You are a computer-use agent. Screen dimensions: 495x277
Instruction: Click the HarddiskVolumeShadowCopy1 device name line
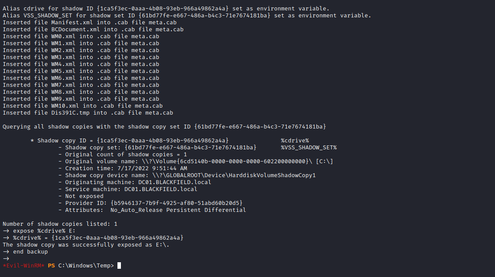(187, 175)
